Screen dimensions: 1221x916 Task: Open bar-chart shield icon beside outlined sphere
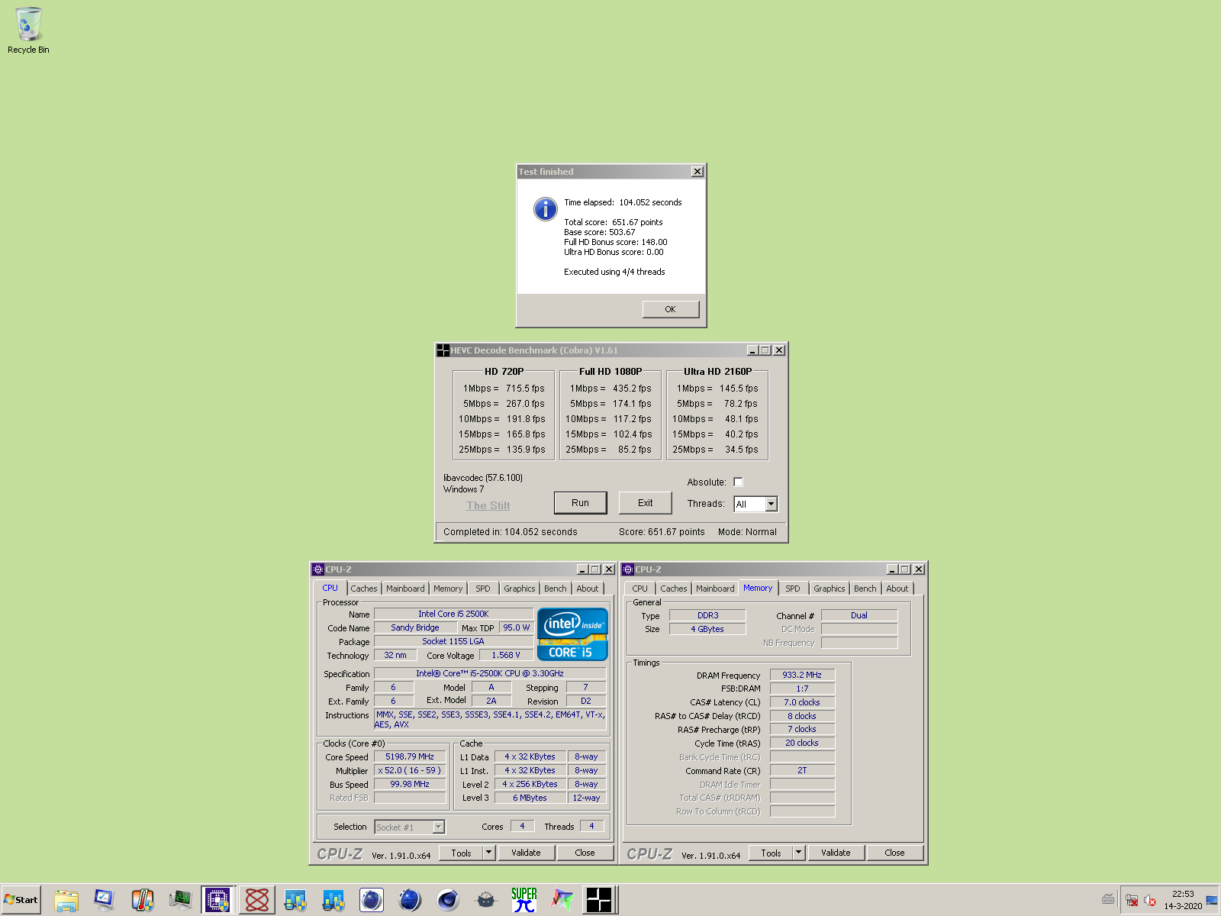coord(333,900)
